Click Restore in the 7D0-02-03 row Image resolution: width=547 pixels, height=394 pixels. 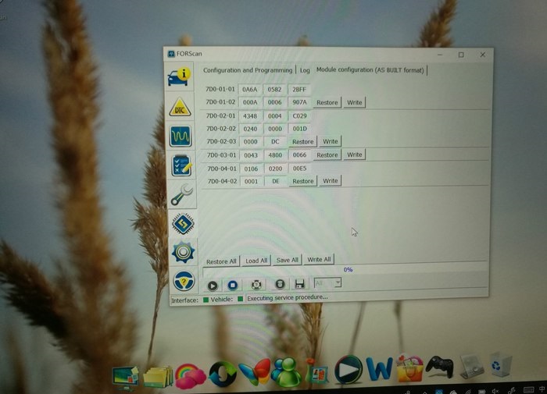(x=303, y=142)
